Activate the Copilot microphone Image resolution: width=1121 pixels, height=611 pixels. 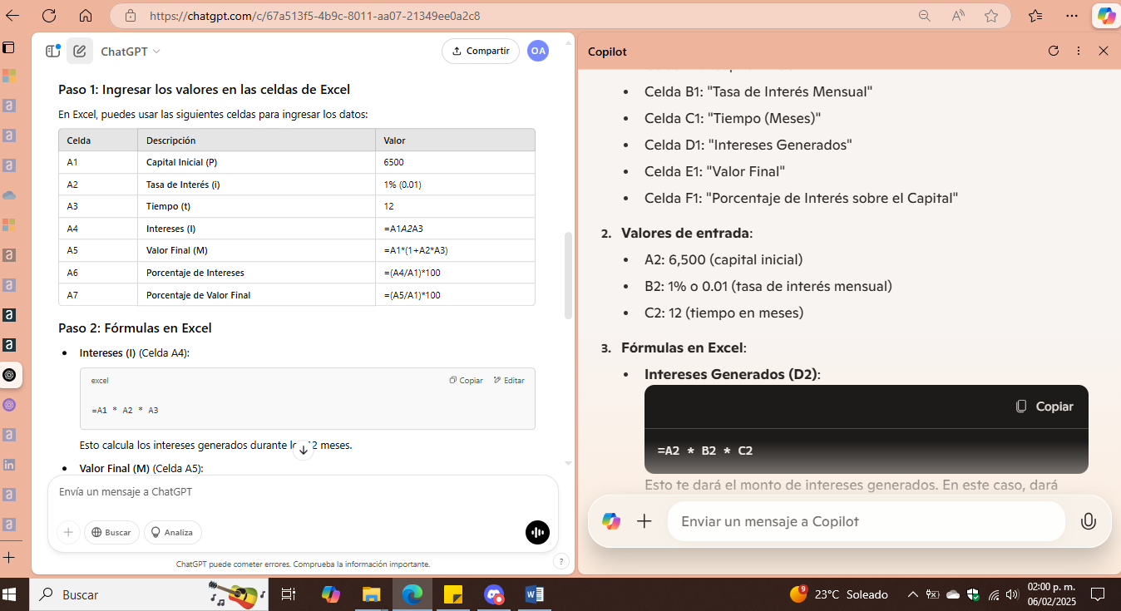coord(1088,521)
